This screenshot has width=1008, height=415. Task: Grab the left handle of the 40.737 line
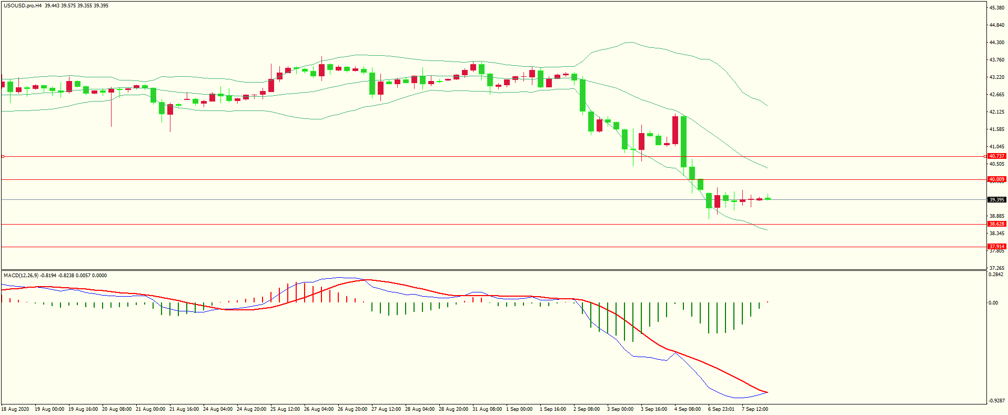pos(3,156)
